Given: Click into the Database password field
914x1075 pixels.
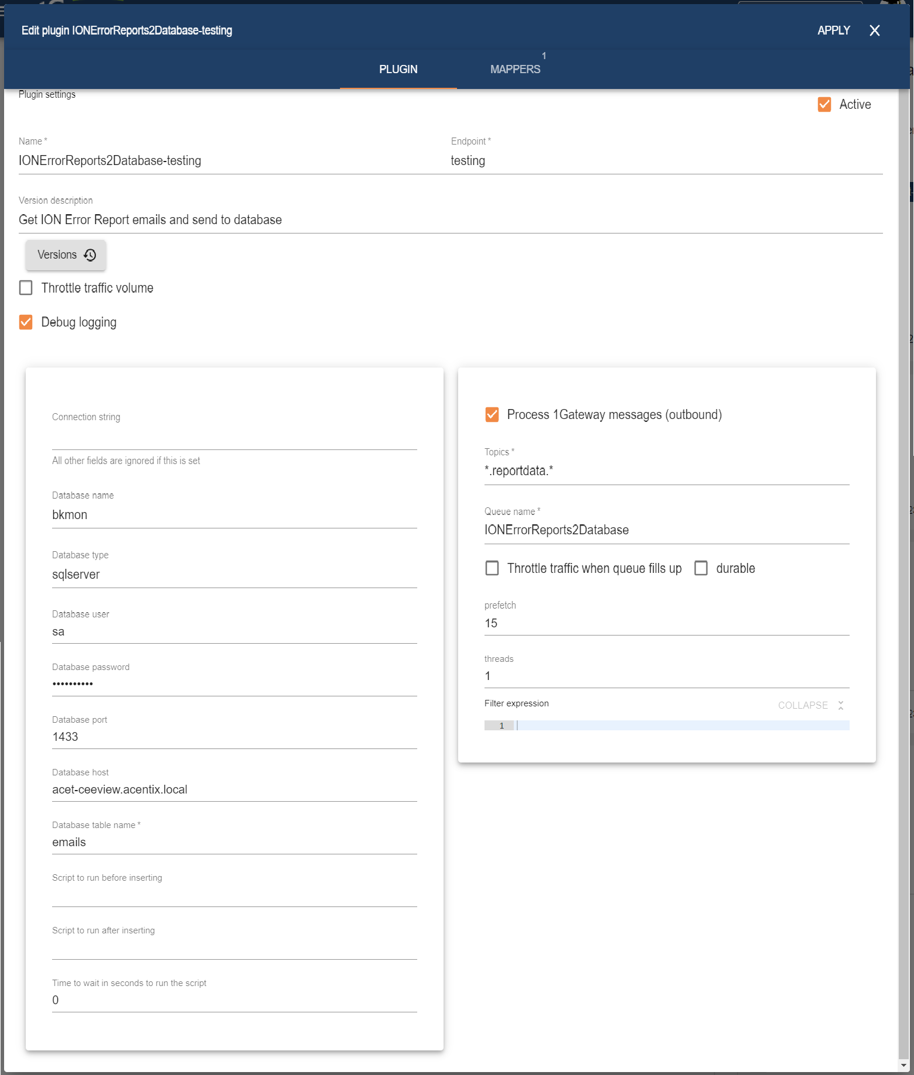Looking at the screenshot, I should pyautogui.click(x=234, y=684).
